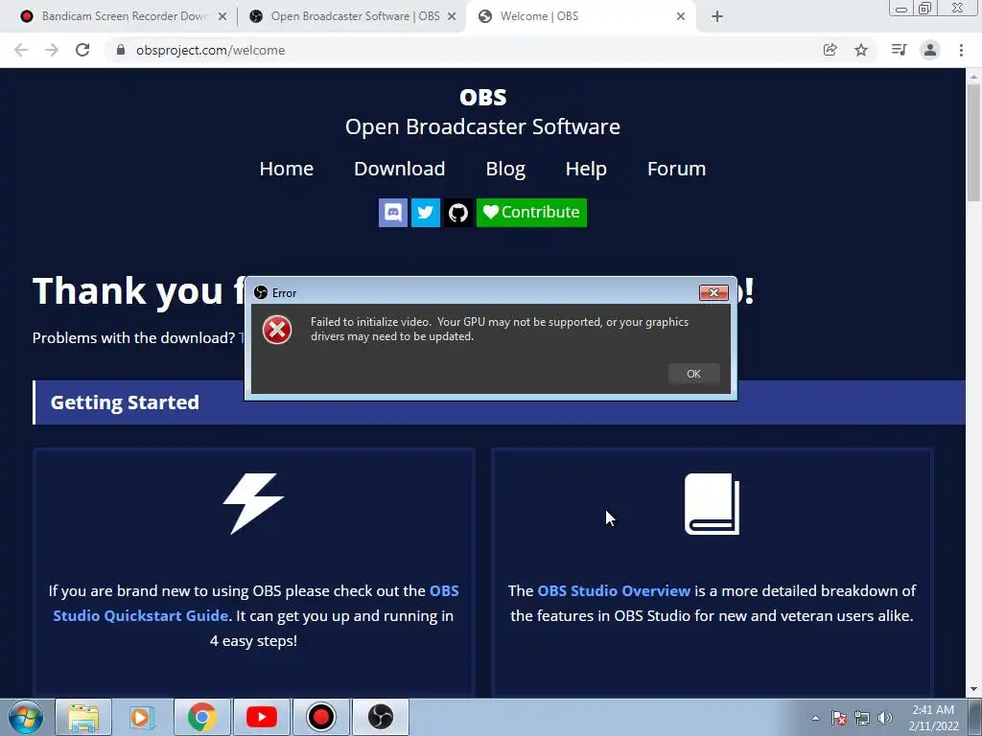Open the media control icon in toolbar
Screen dimensions: 982x736
point(899,50)
